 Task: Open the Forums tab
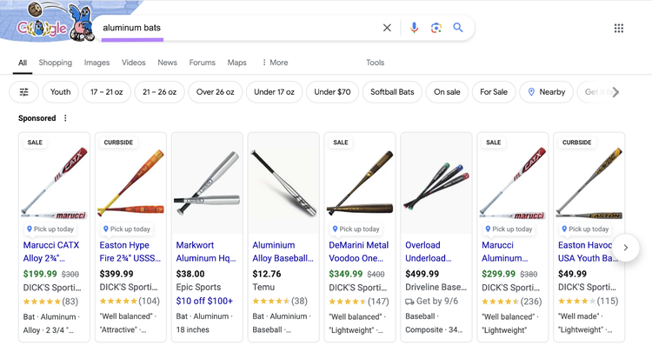[202, 63]
